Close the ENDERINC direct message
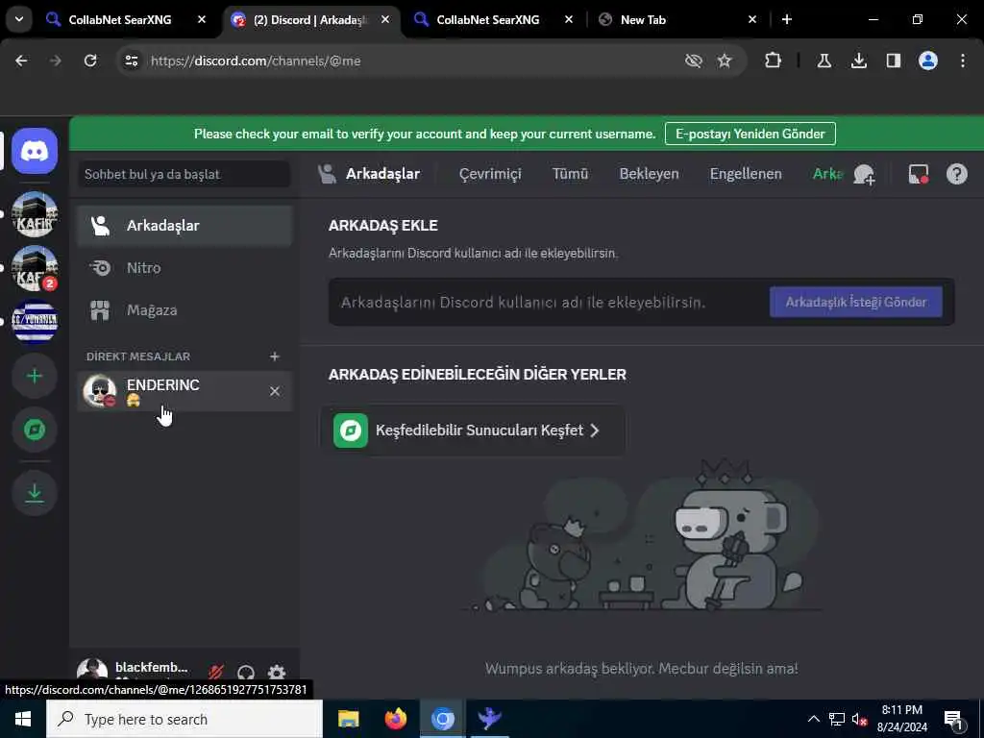This screenshot has width=984, height=738. pos(274,391)
